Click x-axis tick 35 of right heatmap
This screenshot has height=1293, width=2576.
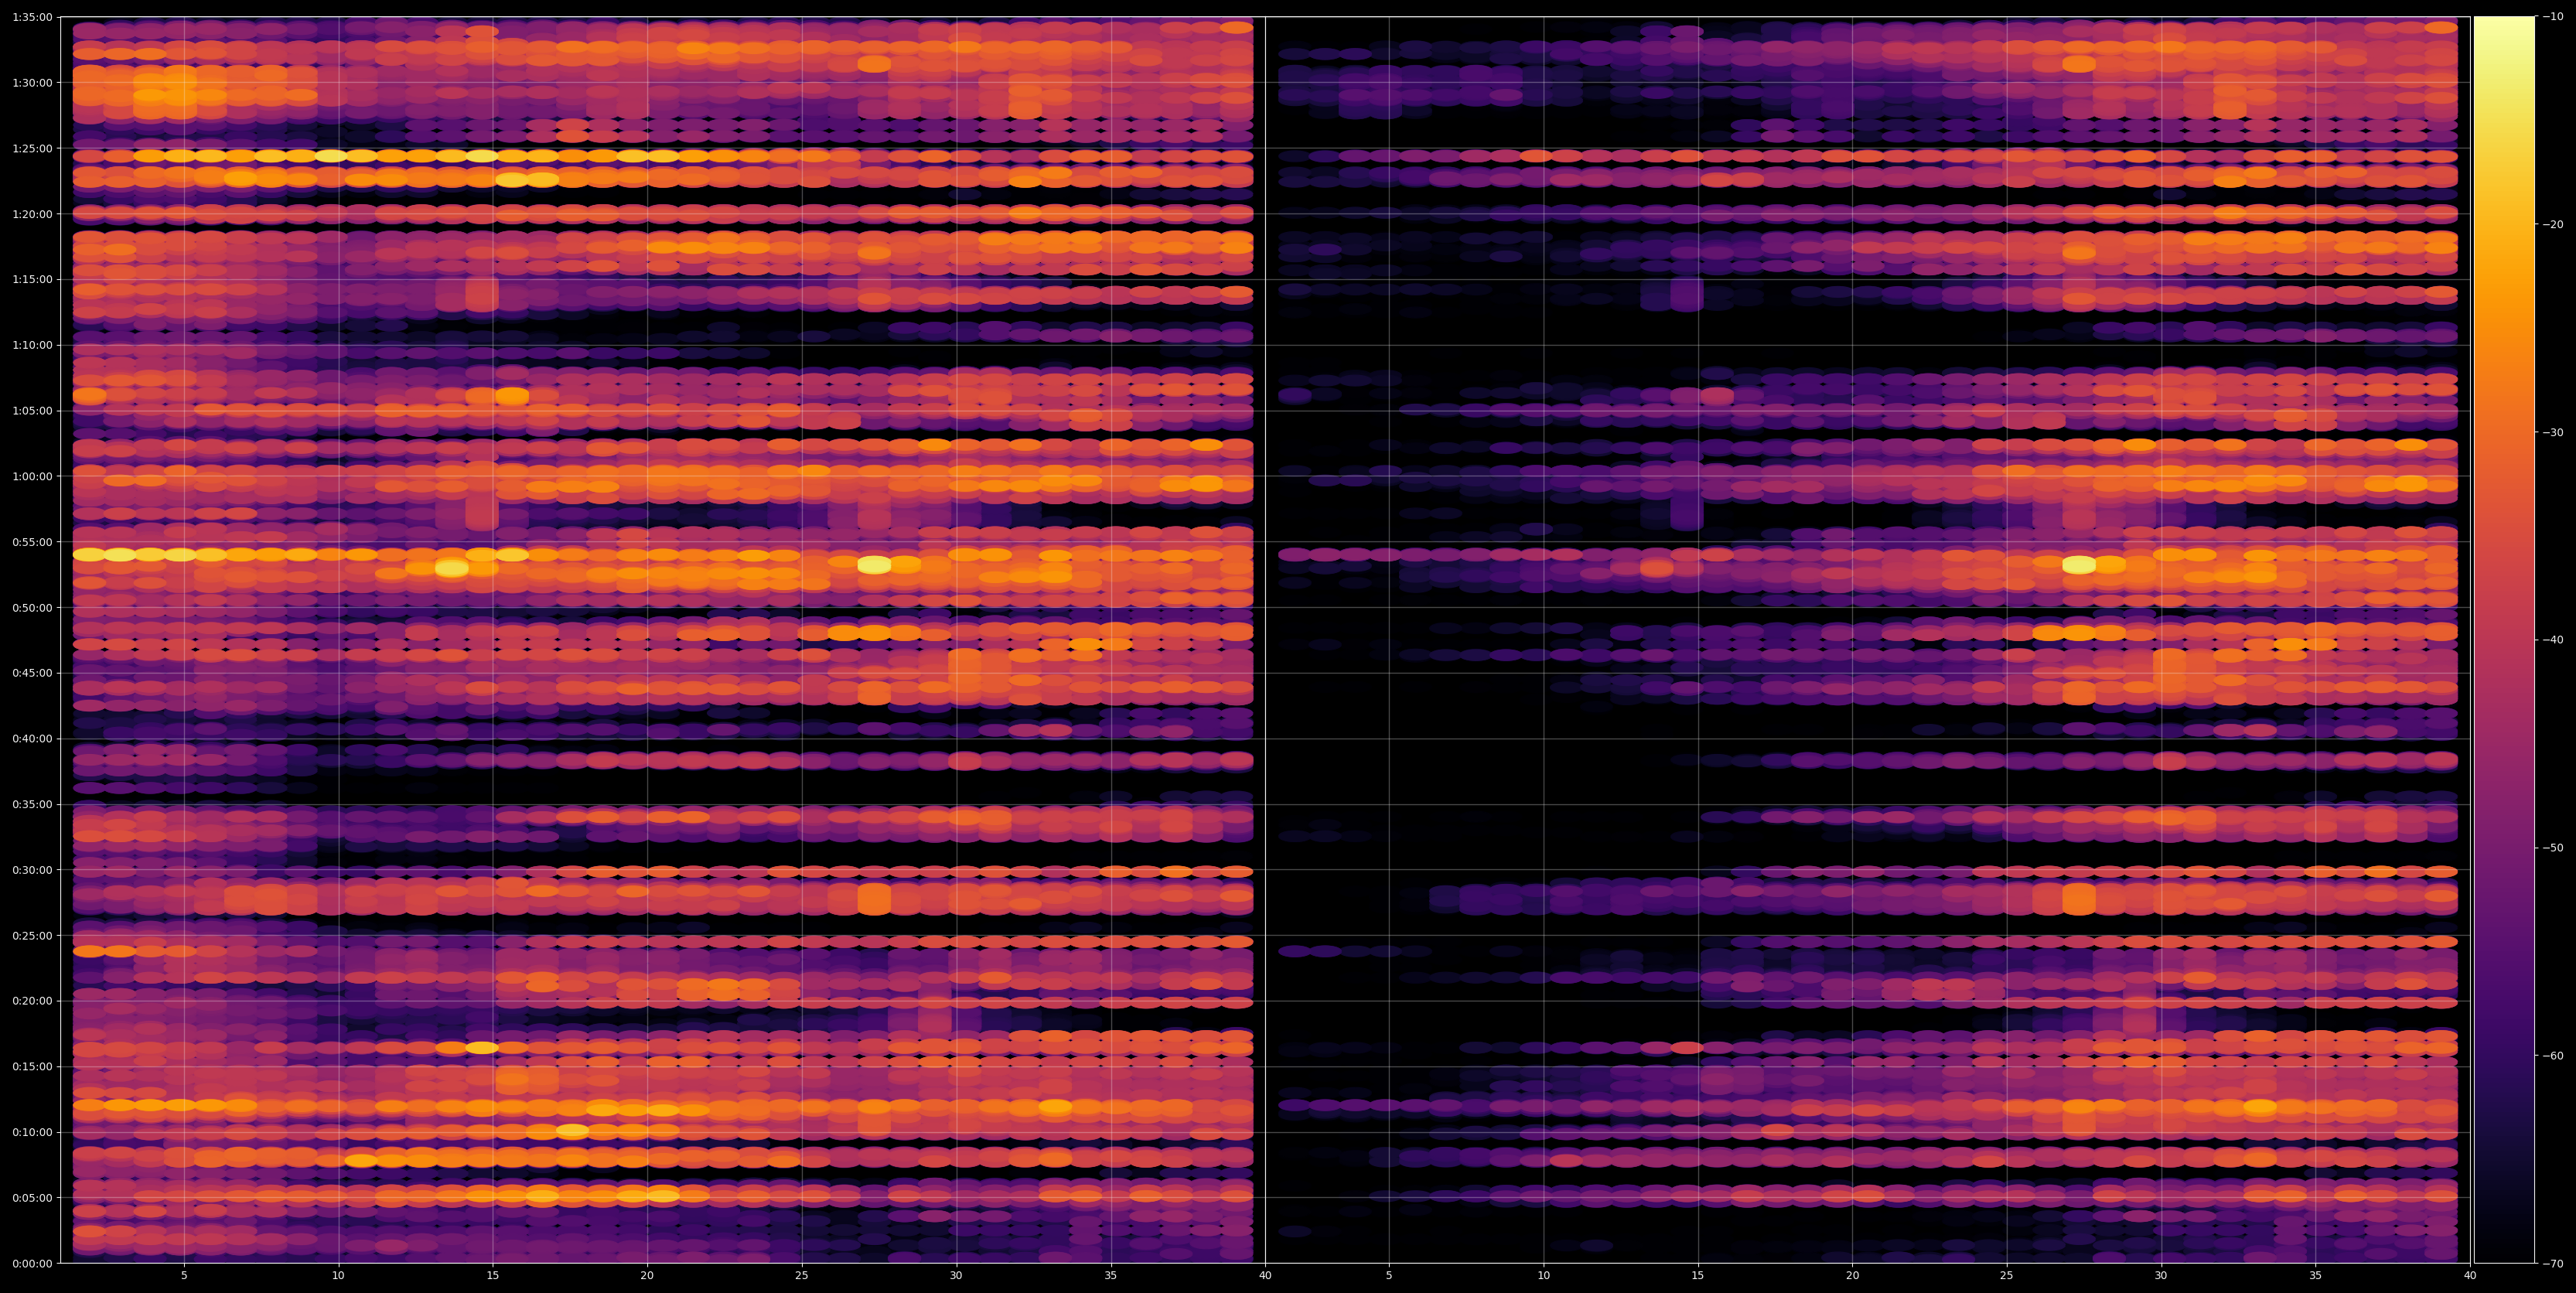coord(2316,1275)
